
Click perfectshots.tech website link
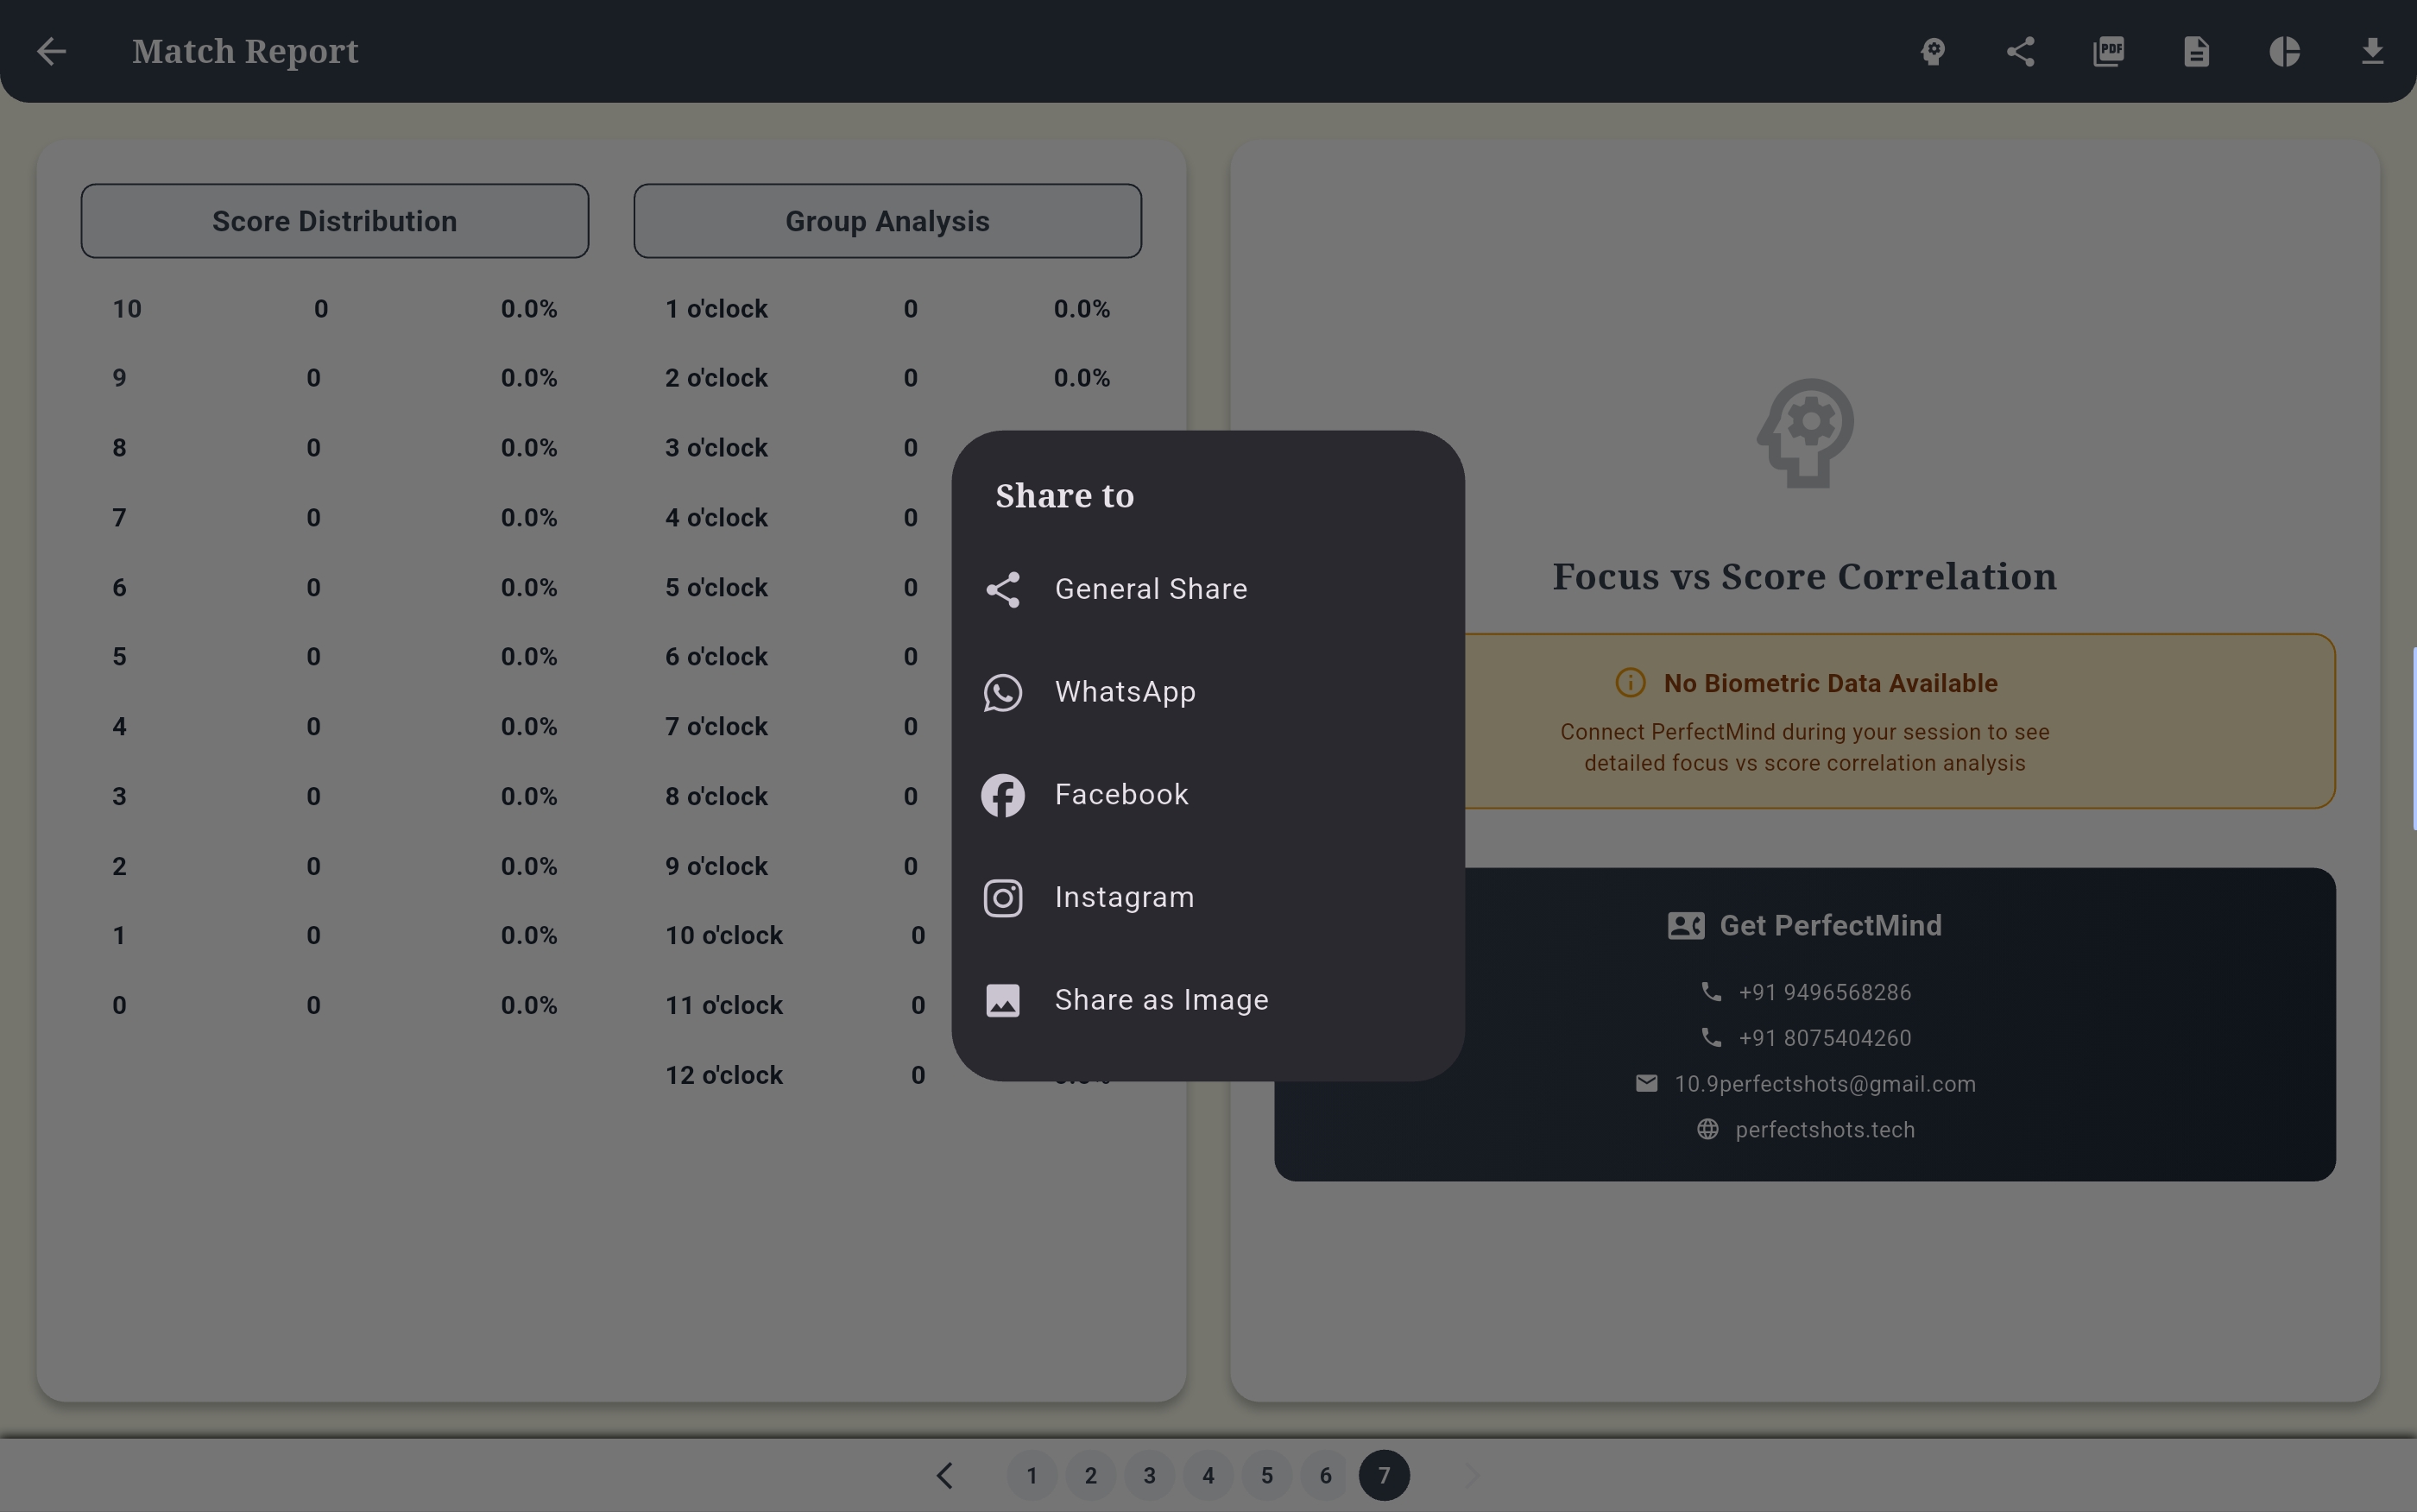coord(1824,1130)
